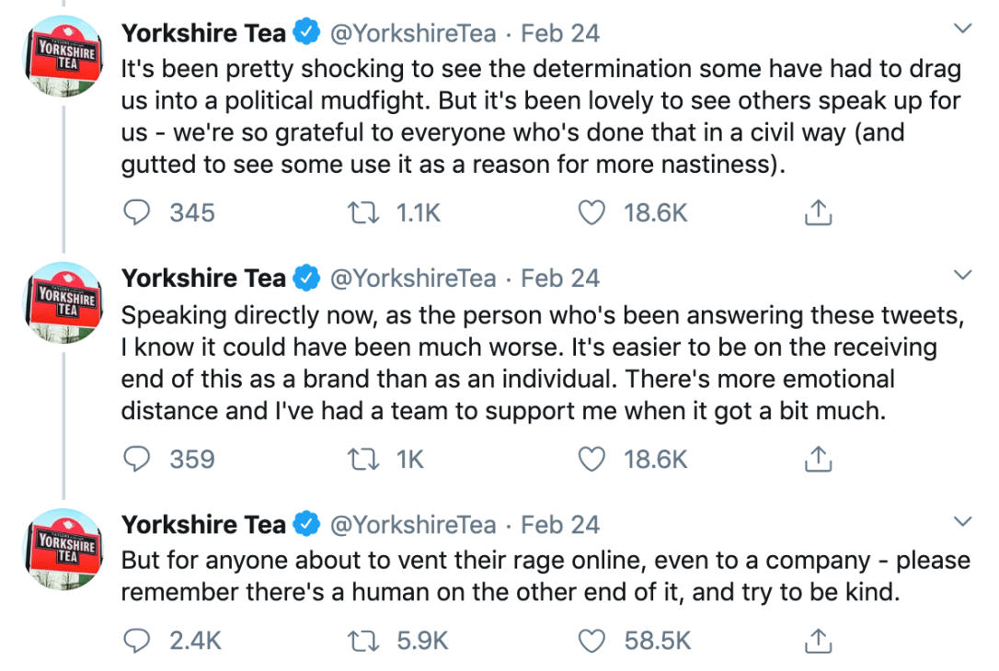Expand the second tweet's chevron options menu

(962, 275)
